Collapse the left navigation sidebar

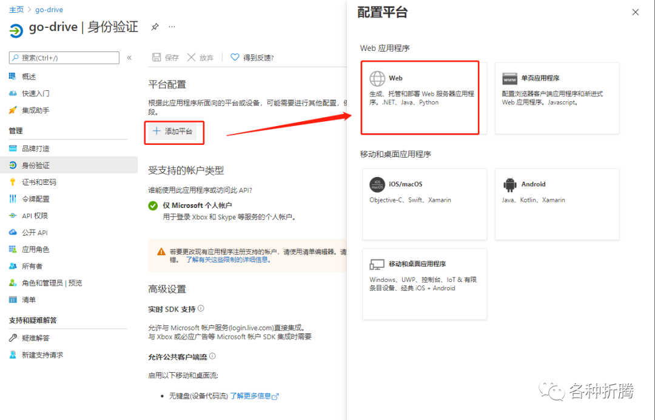130,58
